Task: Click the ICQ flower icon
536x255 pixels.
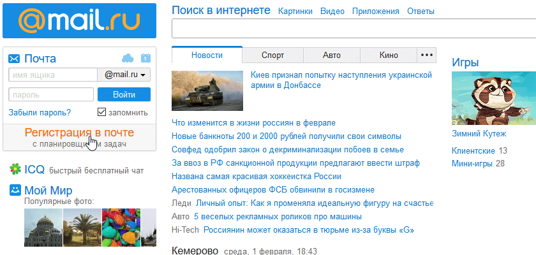Action: click(15, 169)
